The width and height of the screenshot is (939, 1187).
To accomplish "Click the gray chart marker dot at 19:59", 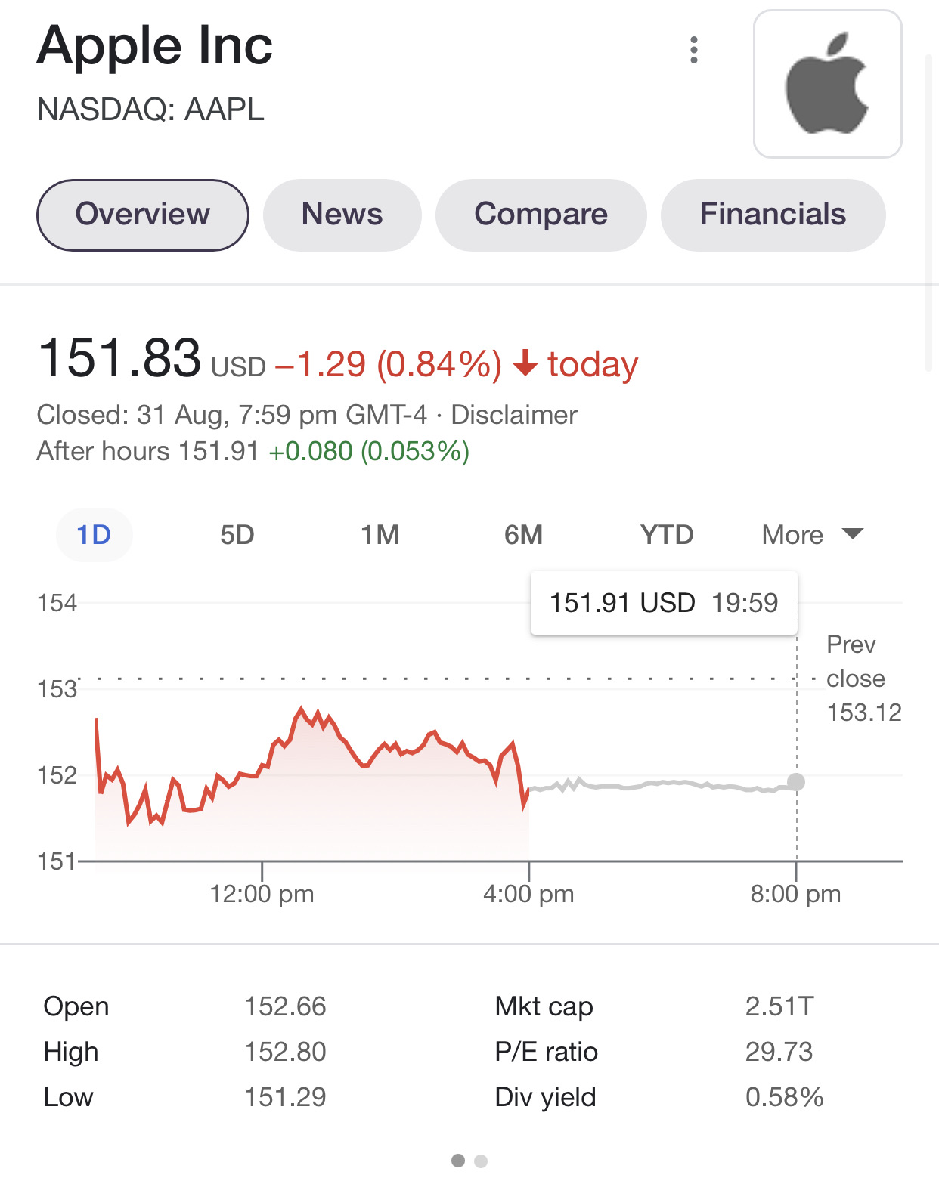I will click(796, 782).
